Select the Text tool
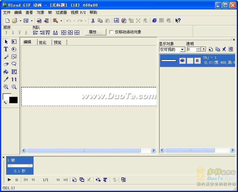Image resolution: width=238 pixels, height=192 pixels. pyautogui.click(x=6, y=49)
